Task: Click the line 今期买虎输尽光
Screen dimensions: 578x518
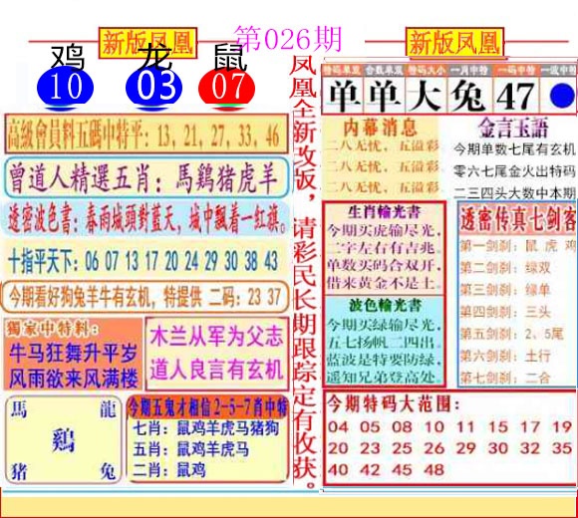Action: (384, 231)
